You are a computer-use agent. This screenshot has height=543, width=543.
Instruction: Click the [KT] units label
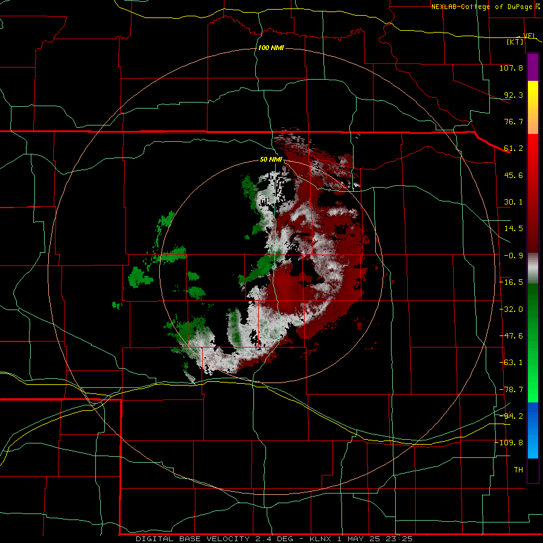[x=515, y=42]
